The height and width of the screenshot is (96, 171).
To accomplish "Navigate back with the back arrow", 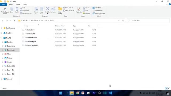I will [3, 21].
